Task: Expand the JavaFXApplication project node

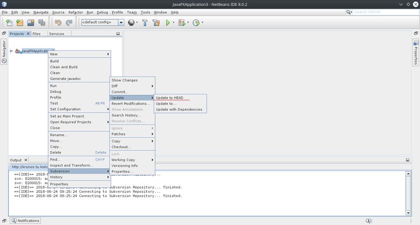Action: tap(11, 51)
